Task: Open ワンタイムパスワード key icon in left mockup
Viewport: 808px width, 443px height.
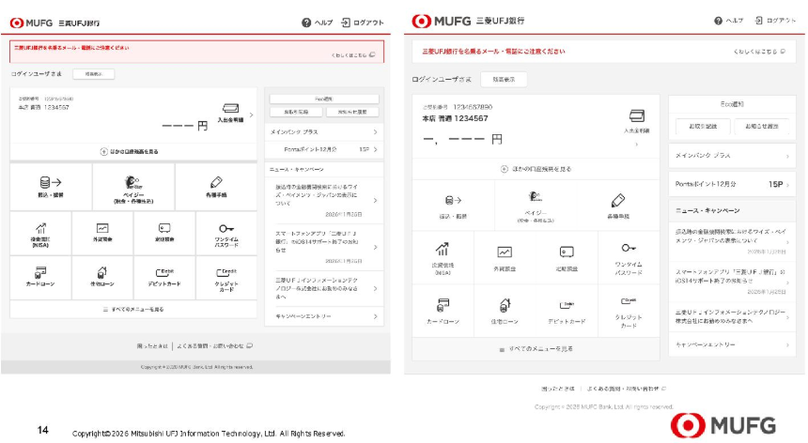Action: click(x=226, y=228)
